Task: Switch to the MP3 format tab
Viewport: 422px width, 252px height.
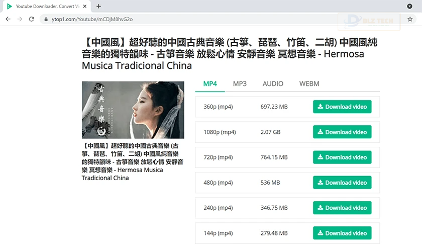Action: click(x=240, y=84)
